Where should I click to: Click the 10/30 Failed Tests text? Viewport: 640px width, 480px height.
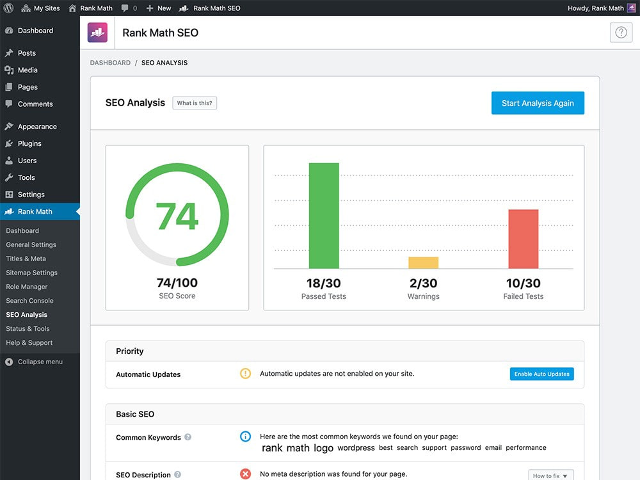coord(524,289)
